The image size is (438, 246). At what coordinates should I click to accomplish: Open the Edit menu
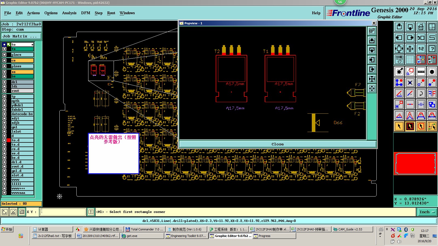tap(19, 13)
